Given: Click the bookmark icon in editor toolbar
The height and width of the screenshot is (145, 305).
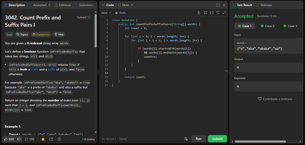Looking at the screenshot, I should point(205,13).
